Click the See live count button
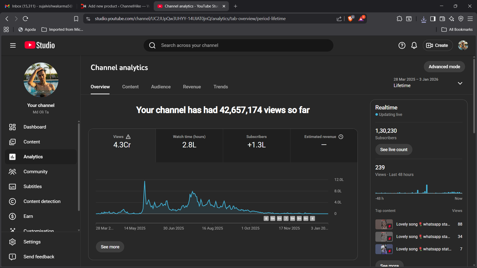The width and height of the screenshot is (477, 268). coord(394,149)
